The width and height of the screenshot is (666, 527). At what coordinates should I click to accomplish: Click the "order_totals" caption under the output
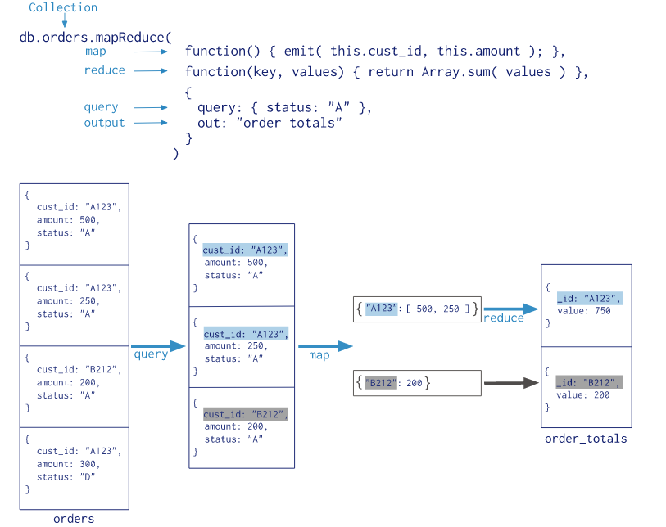click(x=587, y=439)
